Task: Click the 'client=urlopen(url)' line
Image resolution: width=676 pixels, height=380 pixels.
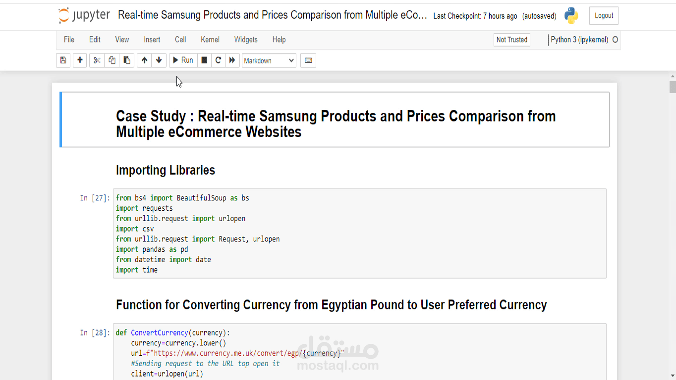Action: [x=167, y=374]
